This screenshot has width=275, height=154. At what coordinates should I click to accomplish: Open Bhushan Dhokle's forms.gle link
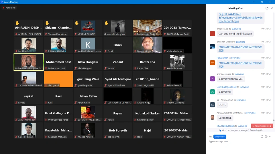tap(240, 48)
